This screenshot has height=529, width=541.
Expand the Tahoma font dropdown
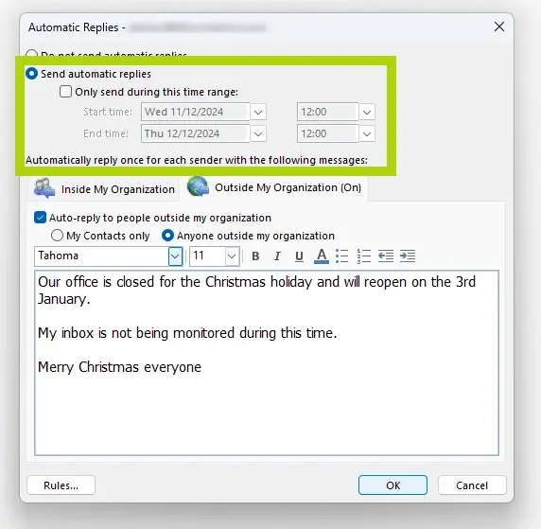(175, 256)
